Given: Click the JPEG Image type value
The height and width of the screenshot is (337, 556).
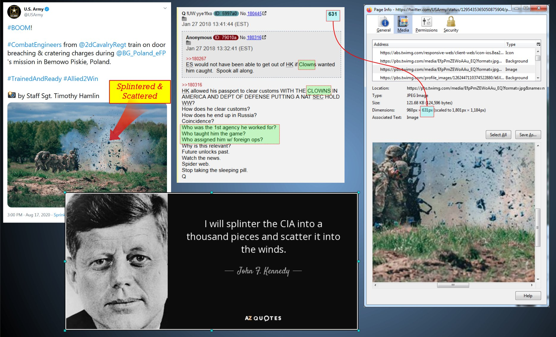Looking at the screenshot, I should [417, 95].
